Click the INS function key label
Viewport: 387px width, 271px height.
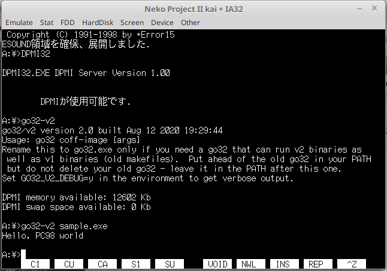point(284,263)
